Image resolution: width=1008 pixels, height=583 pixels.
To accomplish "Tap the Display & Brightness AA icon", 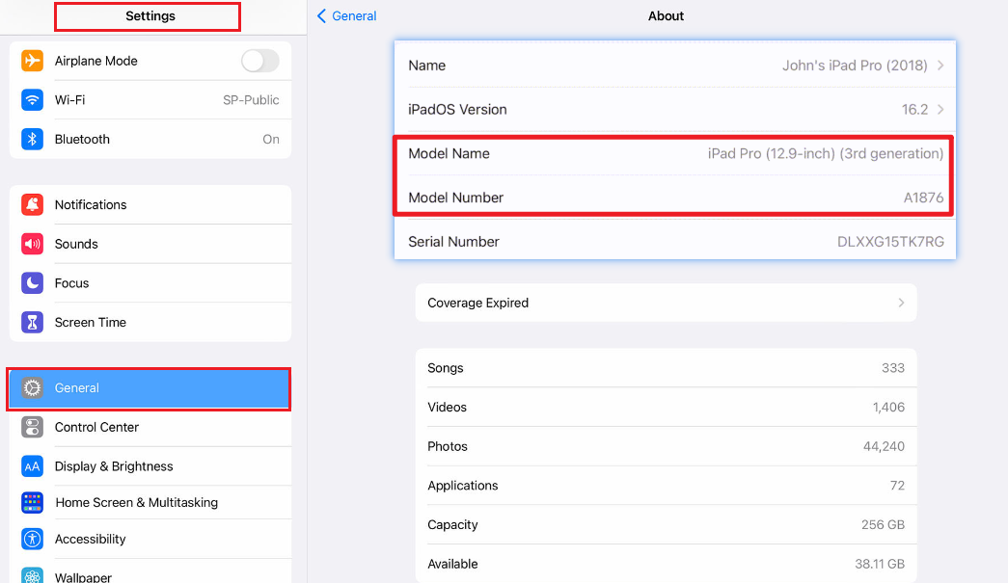I will point(33,466).
